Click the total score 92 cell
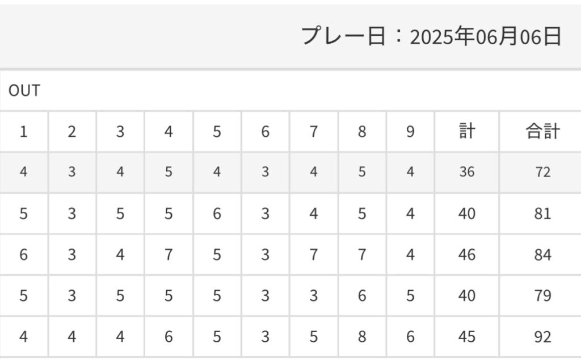The height and width of the screenshot is (360, 581). tap(542, 337)
